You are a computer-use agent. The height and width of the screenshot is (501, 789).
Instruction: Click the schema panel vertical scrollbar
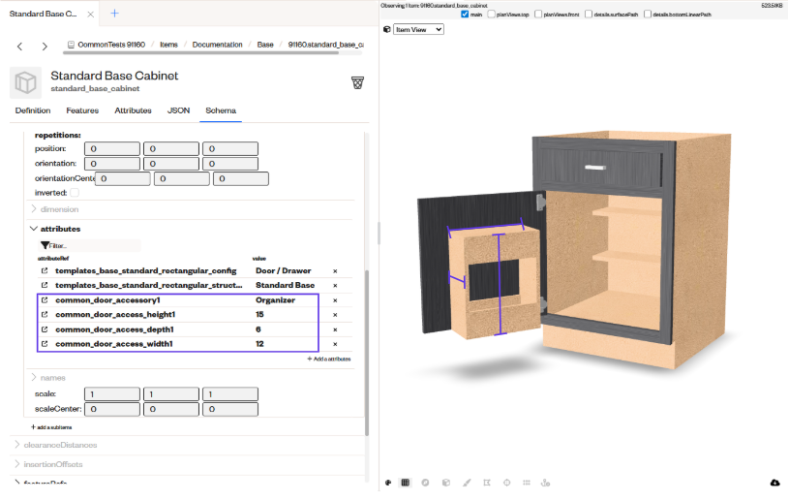pos(367,353)
